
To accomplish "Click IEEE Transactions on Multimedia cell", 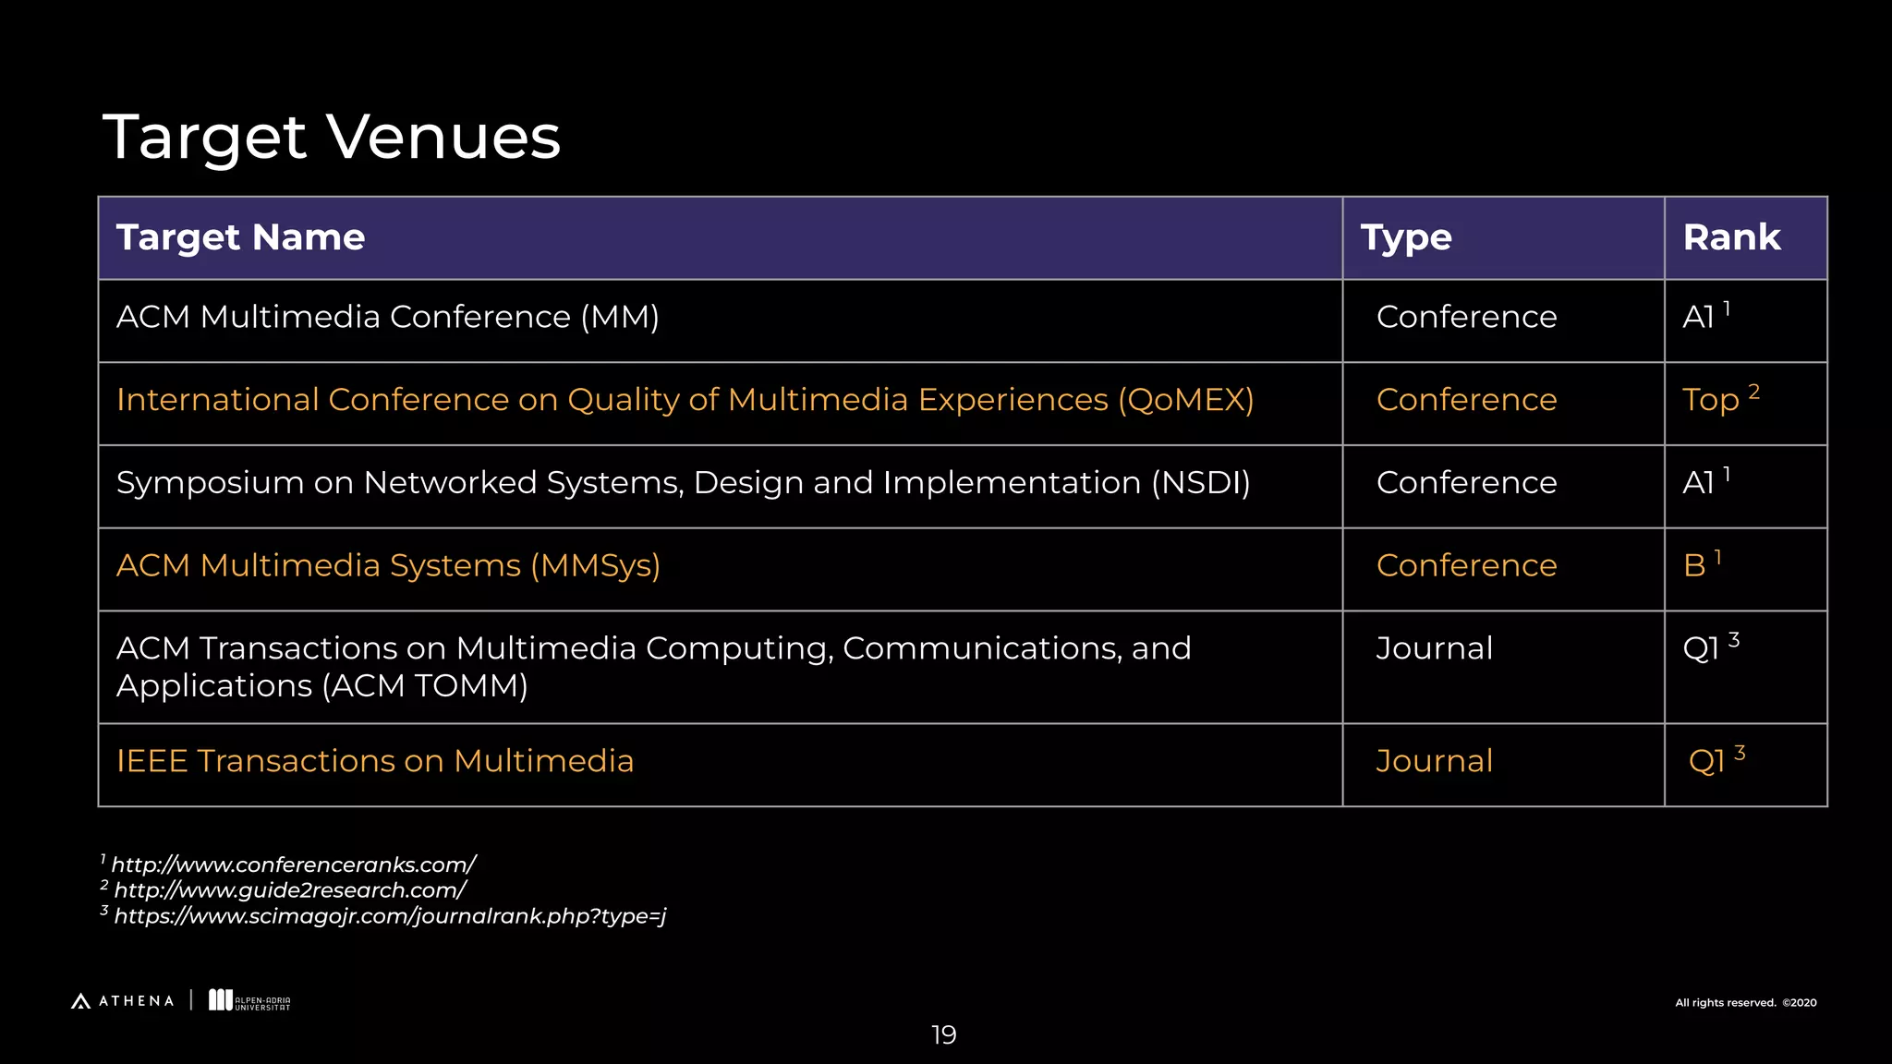I will pyautogui.click(x=375, y=761).
